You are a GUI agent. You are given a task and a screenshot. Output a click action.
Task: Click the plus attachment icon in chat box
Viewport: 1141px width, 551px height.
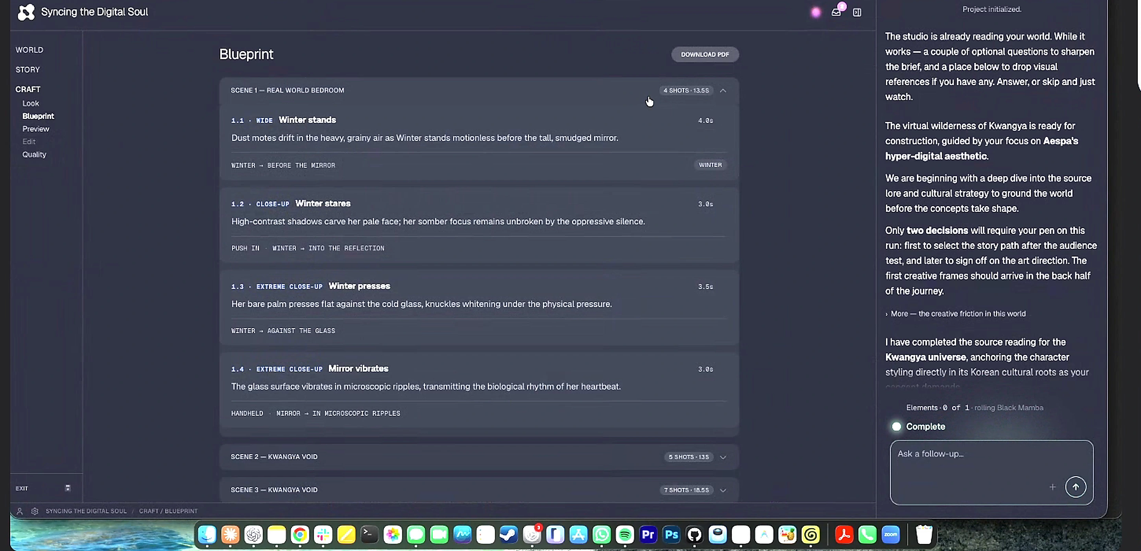(x=1052, y=487)
